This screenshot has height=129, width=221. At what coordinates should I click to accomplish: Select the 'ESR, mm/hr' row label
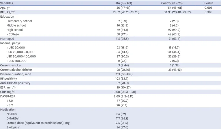click(x=8, y=87)
